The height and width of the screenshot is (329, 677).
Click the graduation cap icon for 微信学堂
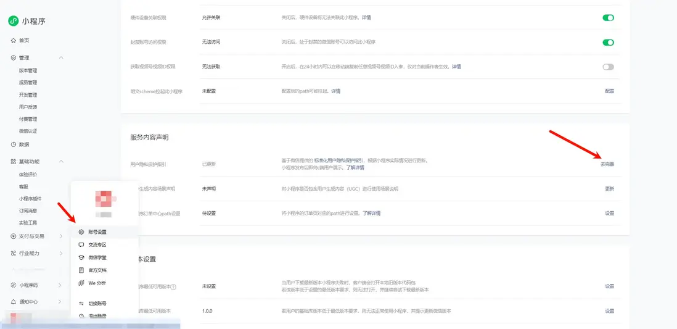tap(81, 257)
